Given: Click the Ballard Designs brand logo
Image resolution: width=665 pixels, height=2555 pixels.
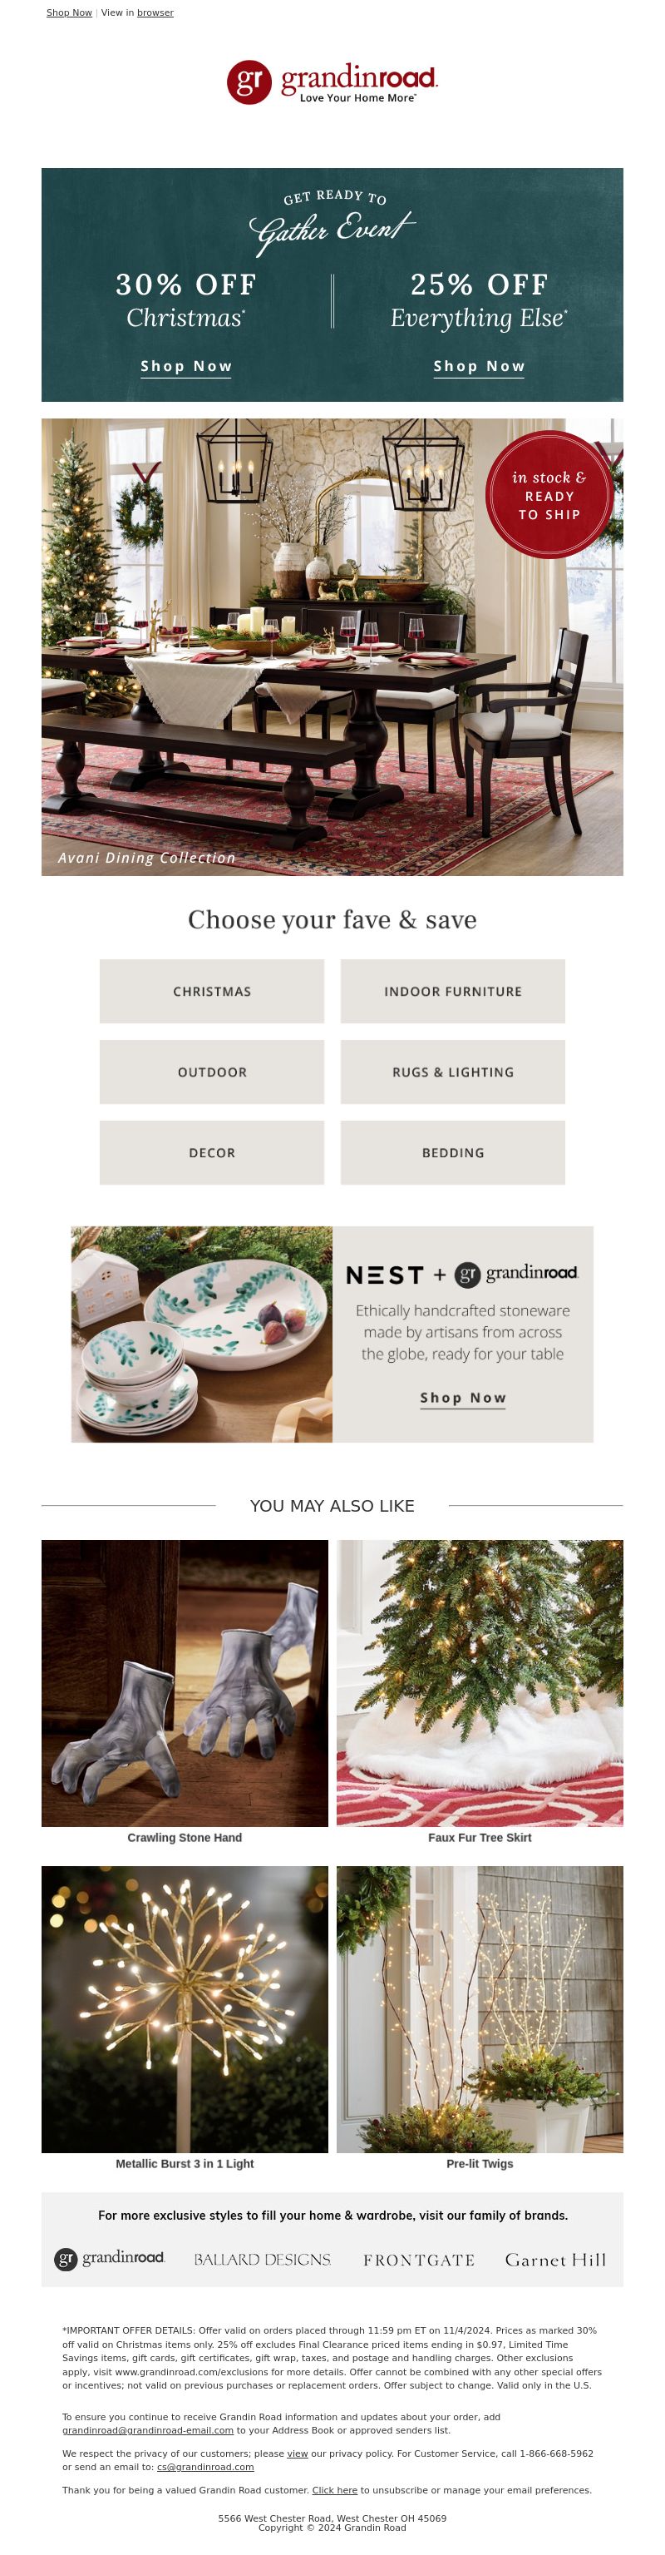Looking at the screenshot, I should 263,2260.
